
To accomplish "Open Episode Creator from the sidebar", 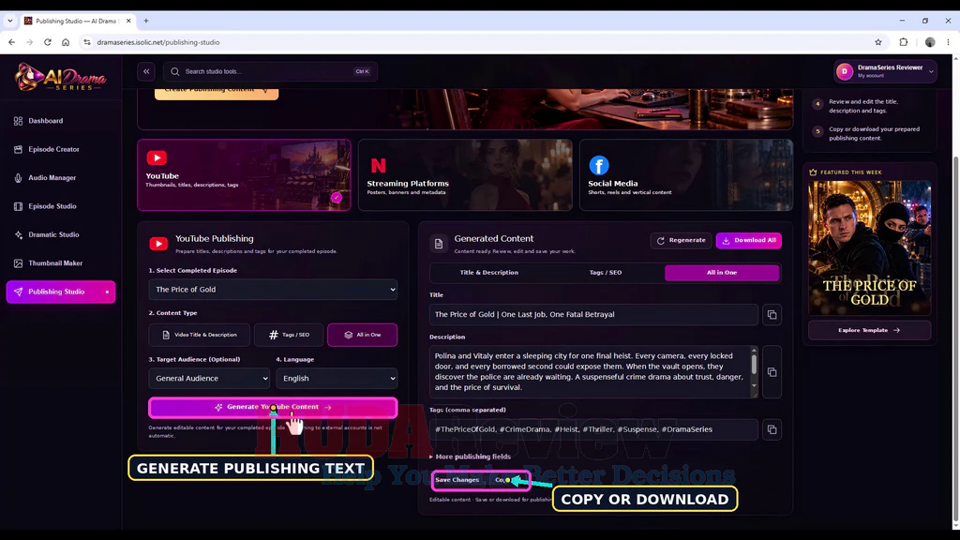I will [61, 149].
